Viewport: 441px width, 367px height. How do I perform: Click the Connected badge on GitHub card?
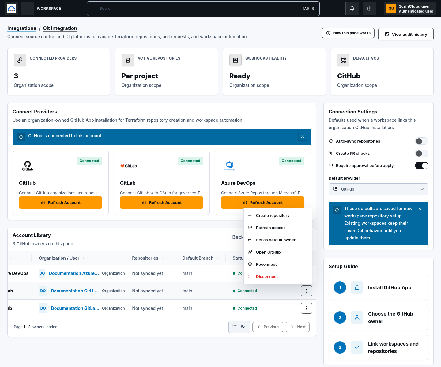pos(89,161)
